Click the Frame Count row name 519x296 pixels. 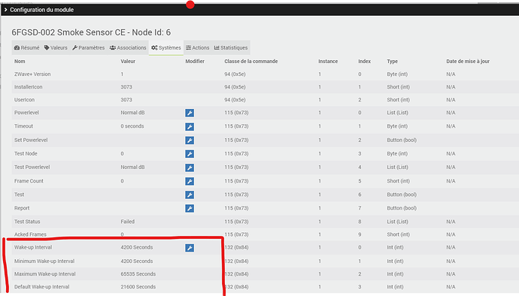[29, 181]
